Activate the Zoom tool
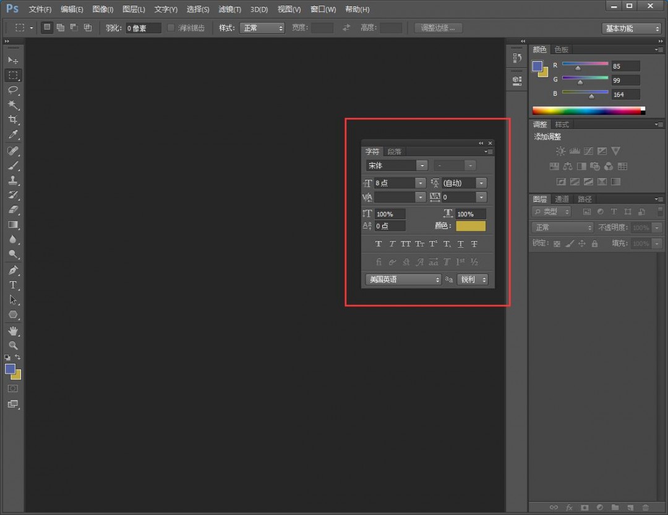Viewport: 668px width, 515px height. [x=13, y=345]
